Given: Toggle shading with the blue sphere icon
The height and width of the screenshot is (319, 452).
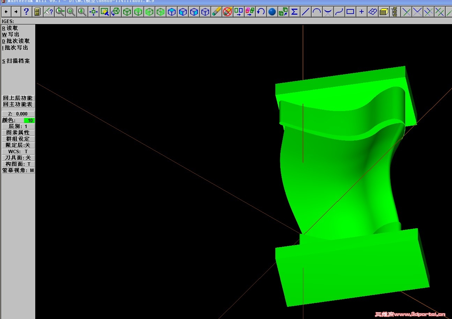Looking at the screenshot, I should coord(272,12).
